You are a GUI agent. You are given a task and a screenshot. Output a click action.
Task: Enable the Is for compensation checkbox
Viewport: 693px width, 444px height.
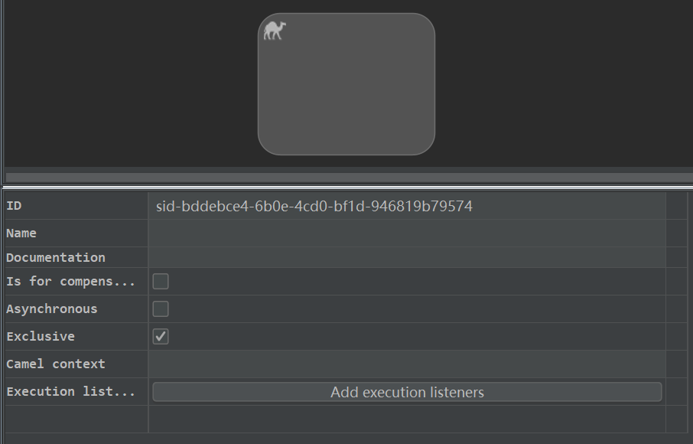(x=161, y=281)
